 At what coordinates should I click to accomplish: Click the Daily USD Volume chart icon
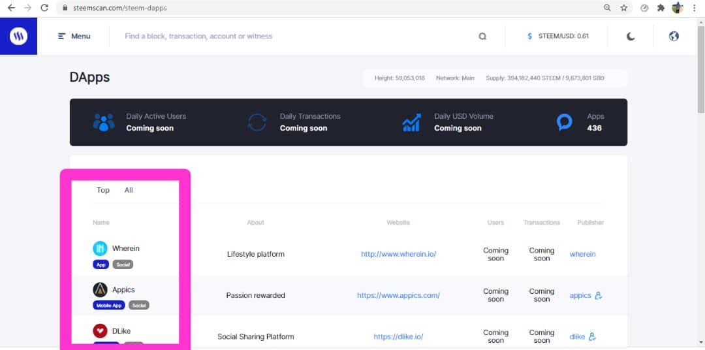click(x=411, y=122)
